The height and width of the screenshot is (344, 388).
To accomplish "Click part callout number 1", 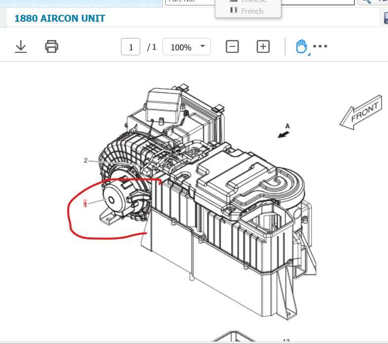I will (x=85, y=204).
